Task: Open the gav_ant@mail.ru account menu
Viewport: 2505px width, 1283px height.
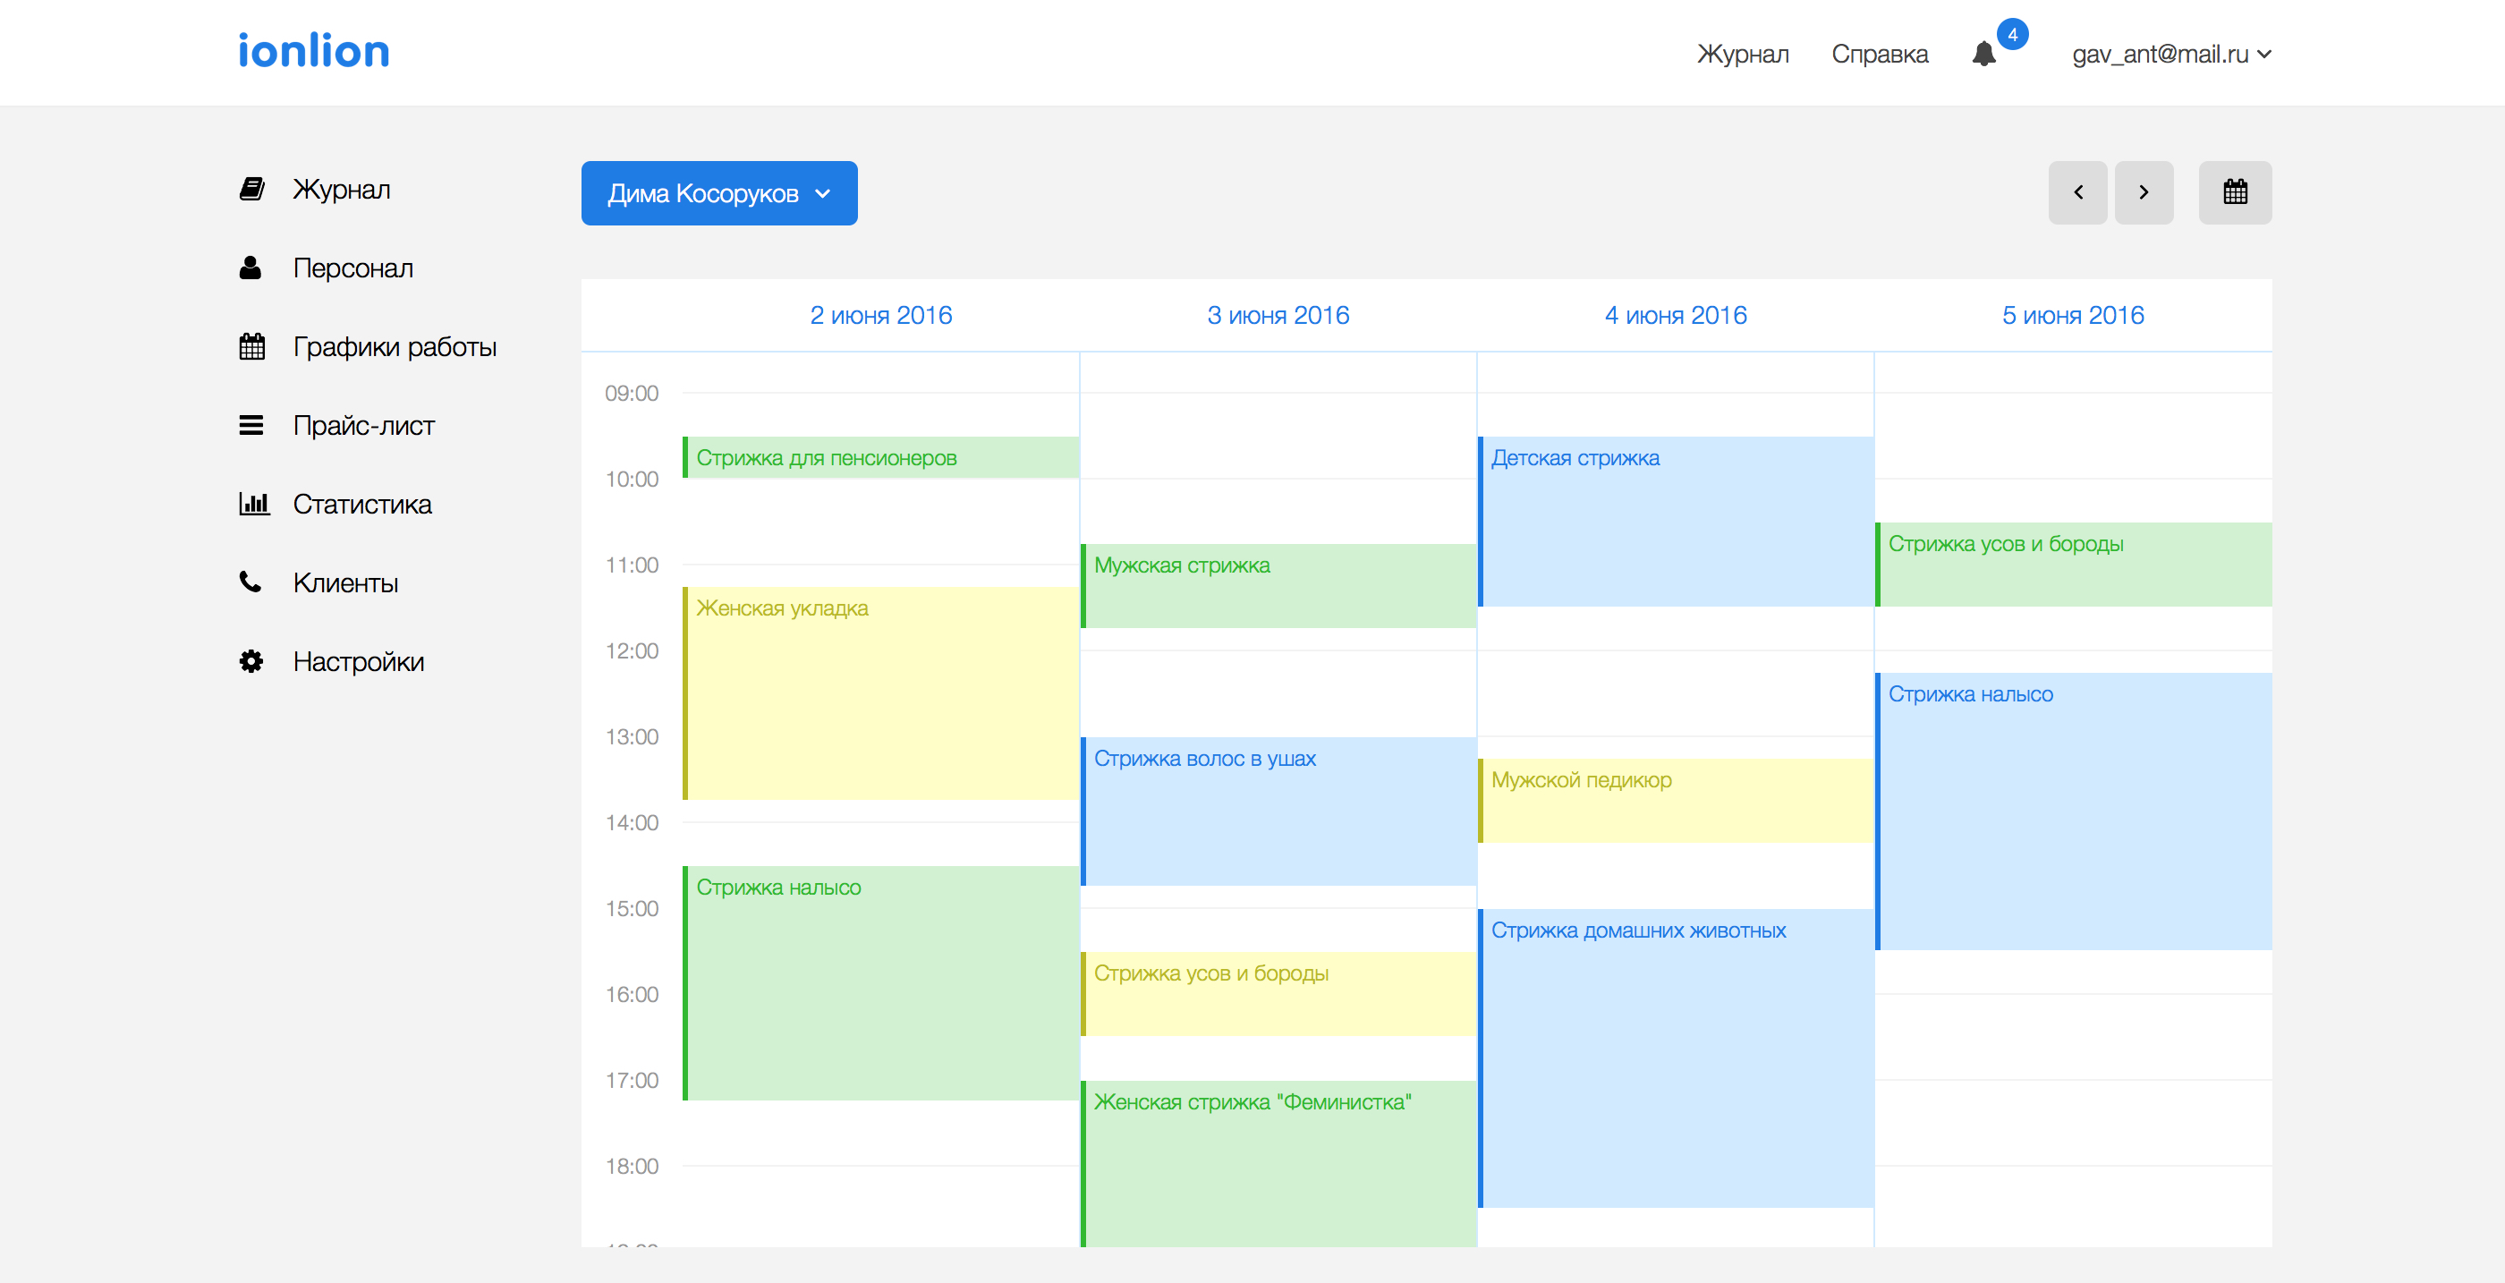Action: [2170, 55]
